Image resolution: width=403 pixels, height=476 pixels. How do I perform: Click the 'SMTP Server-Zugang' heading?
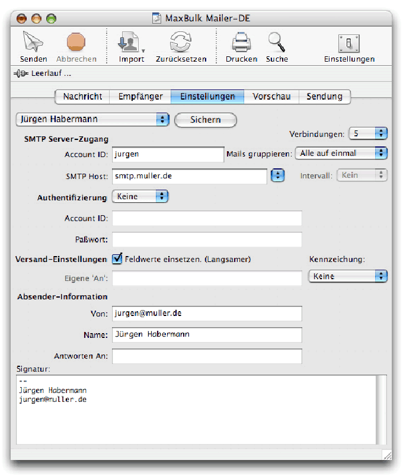point(66,139)
